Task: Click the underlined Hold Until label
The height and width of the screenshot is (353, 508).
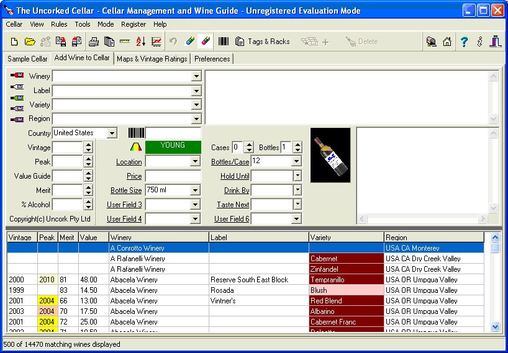Action: click(235, 176)
